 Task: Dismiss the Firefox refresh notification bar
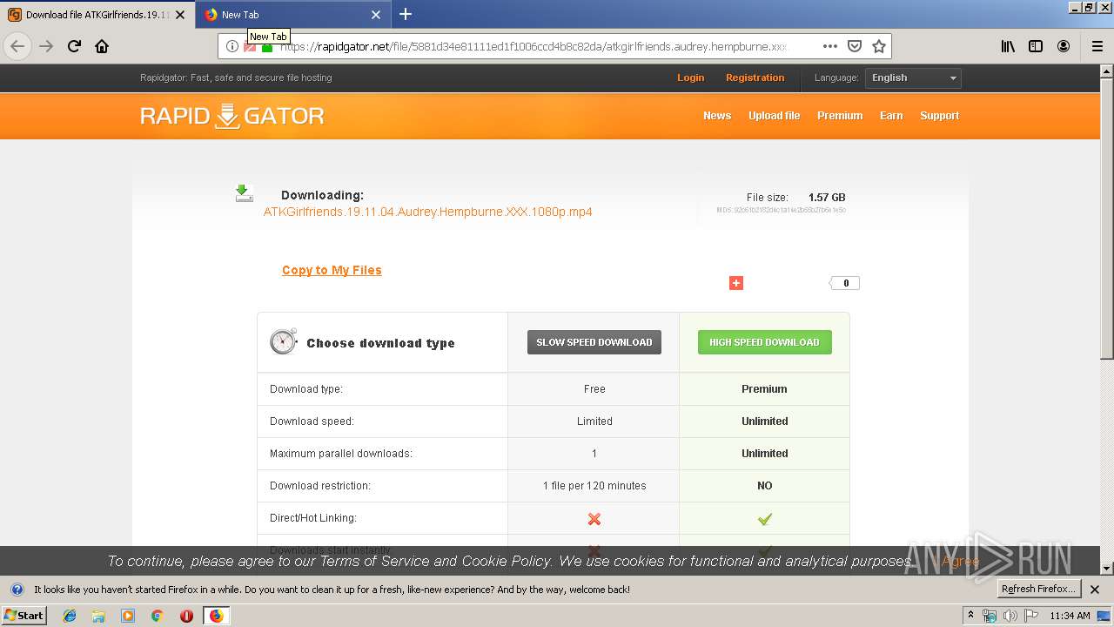point(1095,589)
